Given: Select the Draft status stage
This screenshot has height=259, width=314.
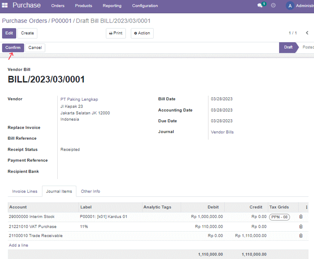Looking at the screenshot, I should click(x=288, y=47).
